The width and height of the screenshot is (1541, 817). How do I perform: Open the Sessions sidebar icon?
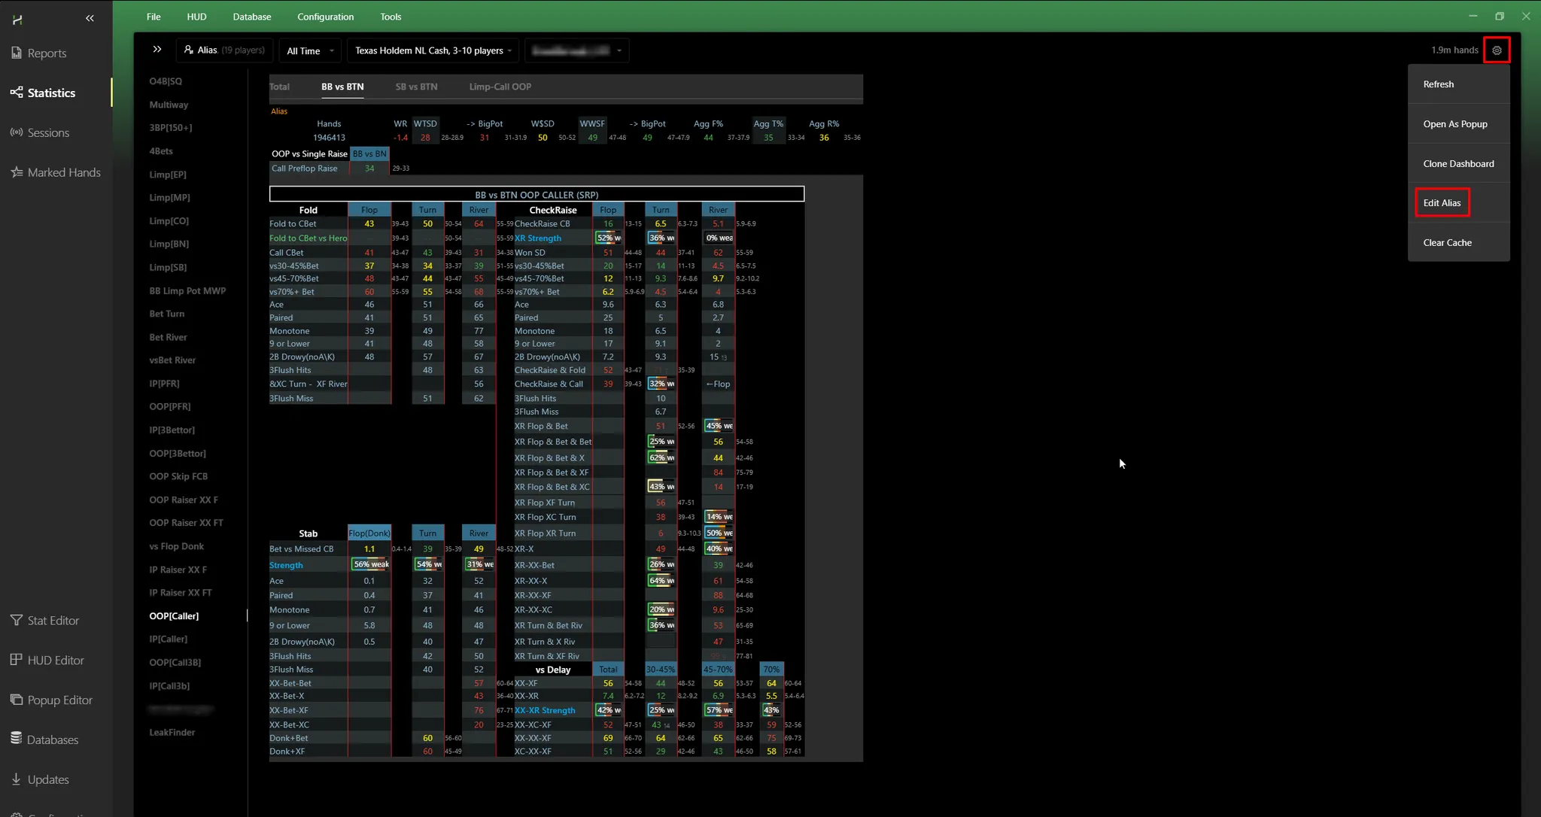[17, 132]
